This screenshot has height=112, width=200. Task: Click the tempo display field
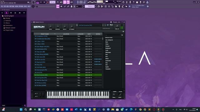point(52,2)
